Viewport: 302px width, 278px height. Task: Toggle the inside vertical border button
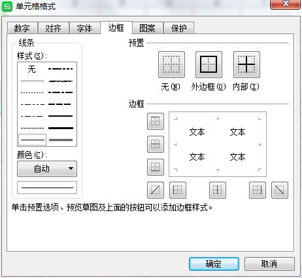218,190
